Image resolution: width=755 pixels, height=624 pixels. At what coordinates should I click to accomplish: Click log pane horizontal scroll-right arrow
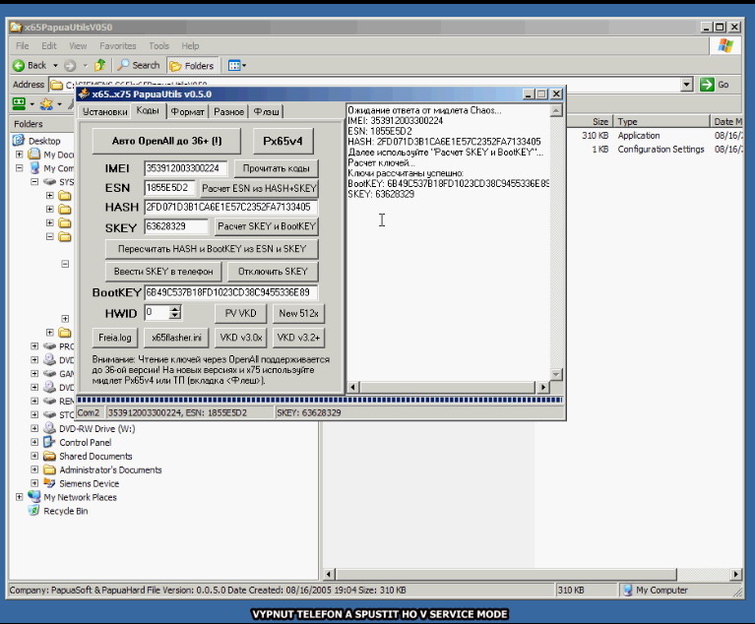pyautogui.click(x=543, y=387)
